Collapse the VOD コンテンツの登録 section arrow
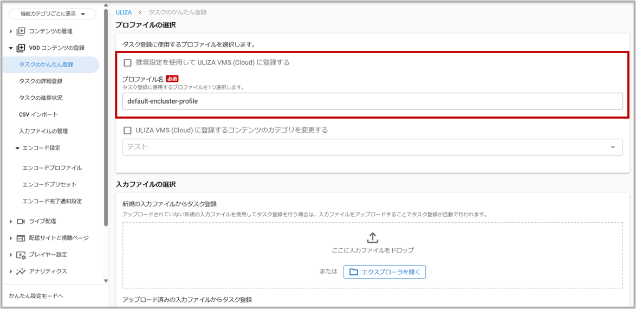This screenshot has width=636, height=309. [x=10, y=48]
